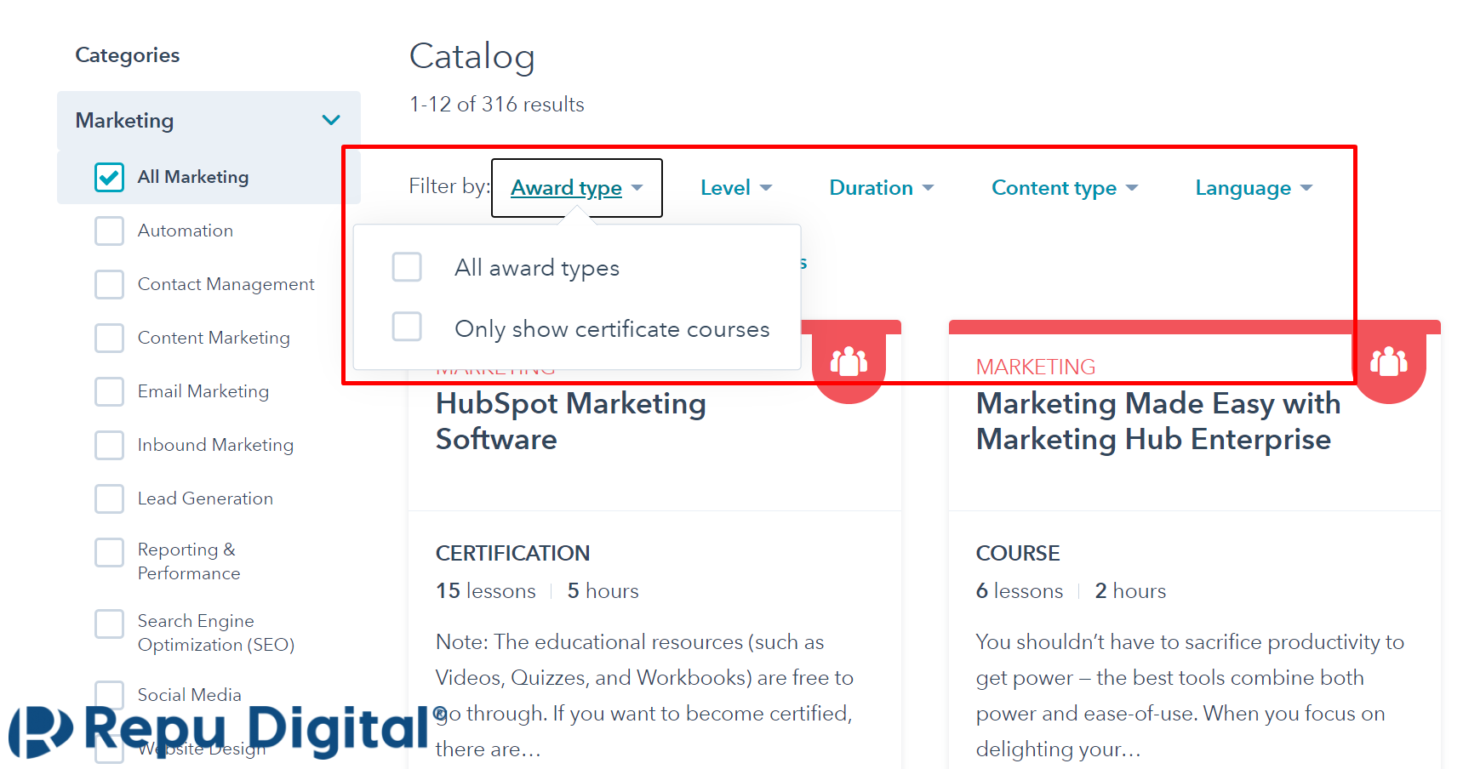The image size is (1463, 769).
Task: Click the Automation label text
Action: pos(186,231)
